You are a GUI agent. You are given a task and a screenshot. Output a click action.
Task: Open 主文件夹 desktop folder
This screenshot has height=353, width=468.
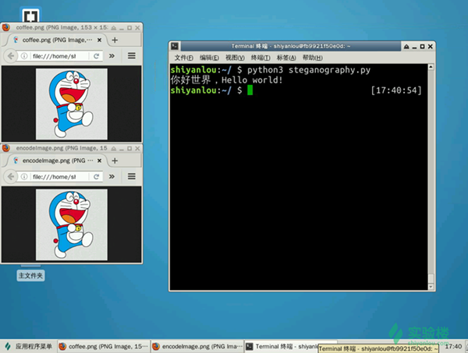30,275
